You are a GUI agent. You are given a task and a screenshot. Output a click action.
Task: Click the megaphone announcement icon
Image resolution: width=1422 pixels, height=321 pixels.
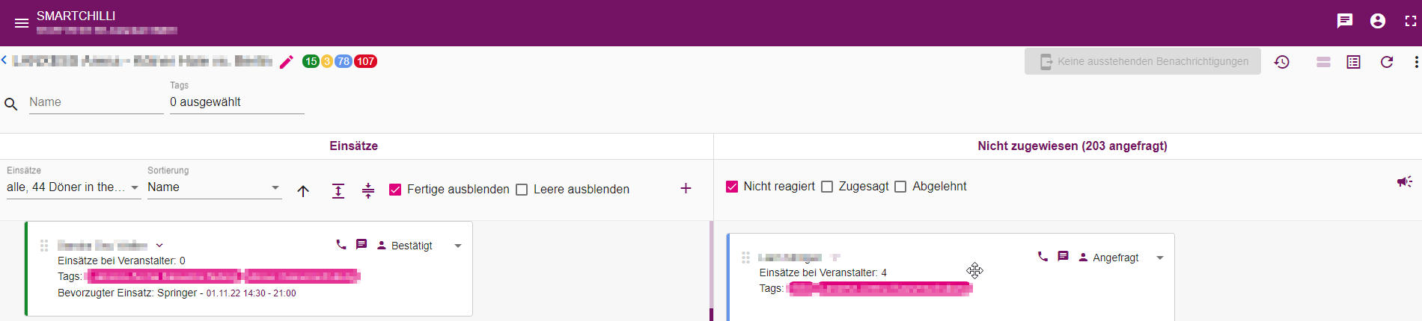(1405, 182)
